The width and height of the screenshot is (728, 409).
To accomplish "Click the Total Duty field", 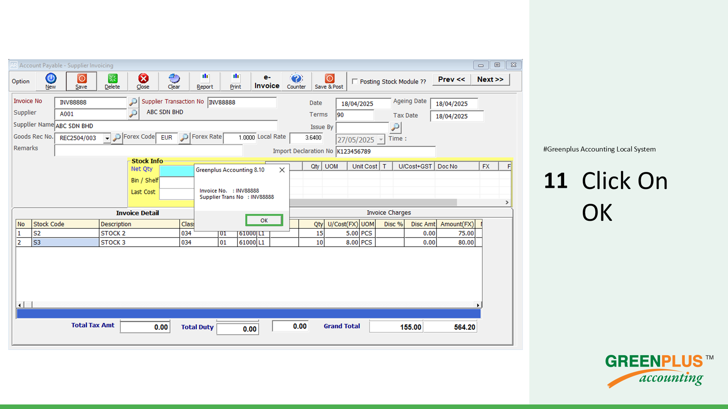I will [x=238, y=329].
